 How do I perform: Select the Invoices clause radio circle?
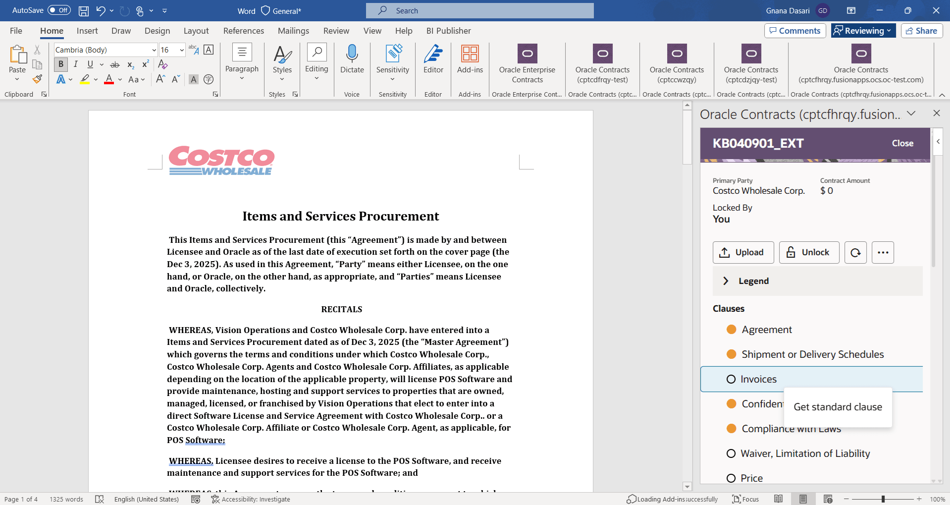731,379
